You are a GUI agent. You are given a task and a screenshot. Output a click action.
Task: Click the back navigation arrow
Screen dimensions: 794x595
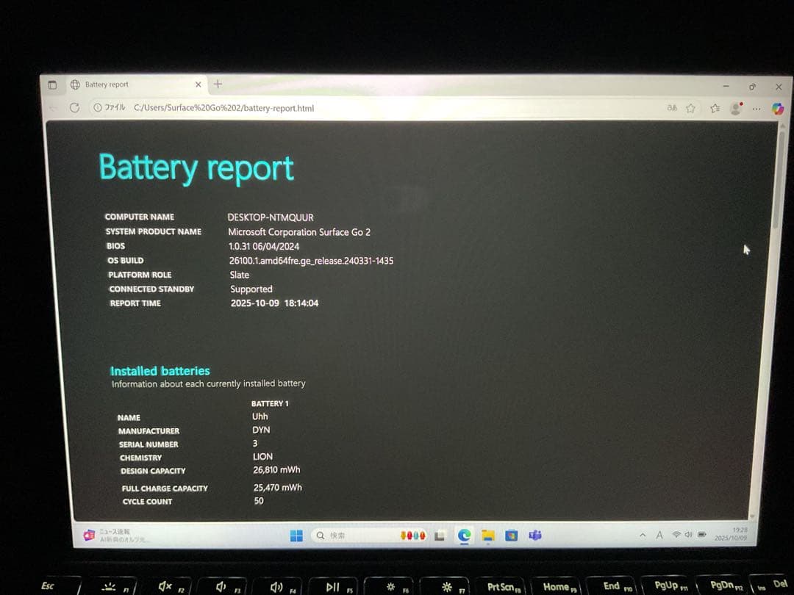click(x=51, y=107)
